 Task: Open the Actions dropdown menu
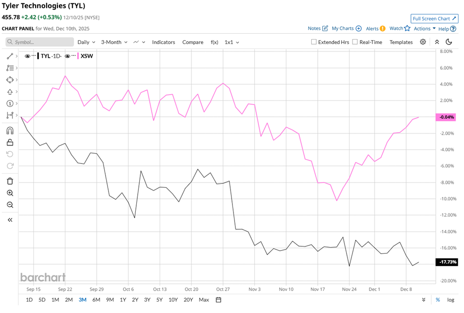point(425,29)
